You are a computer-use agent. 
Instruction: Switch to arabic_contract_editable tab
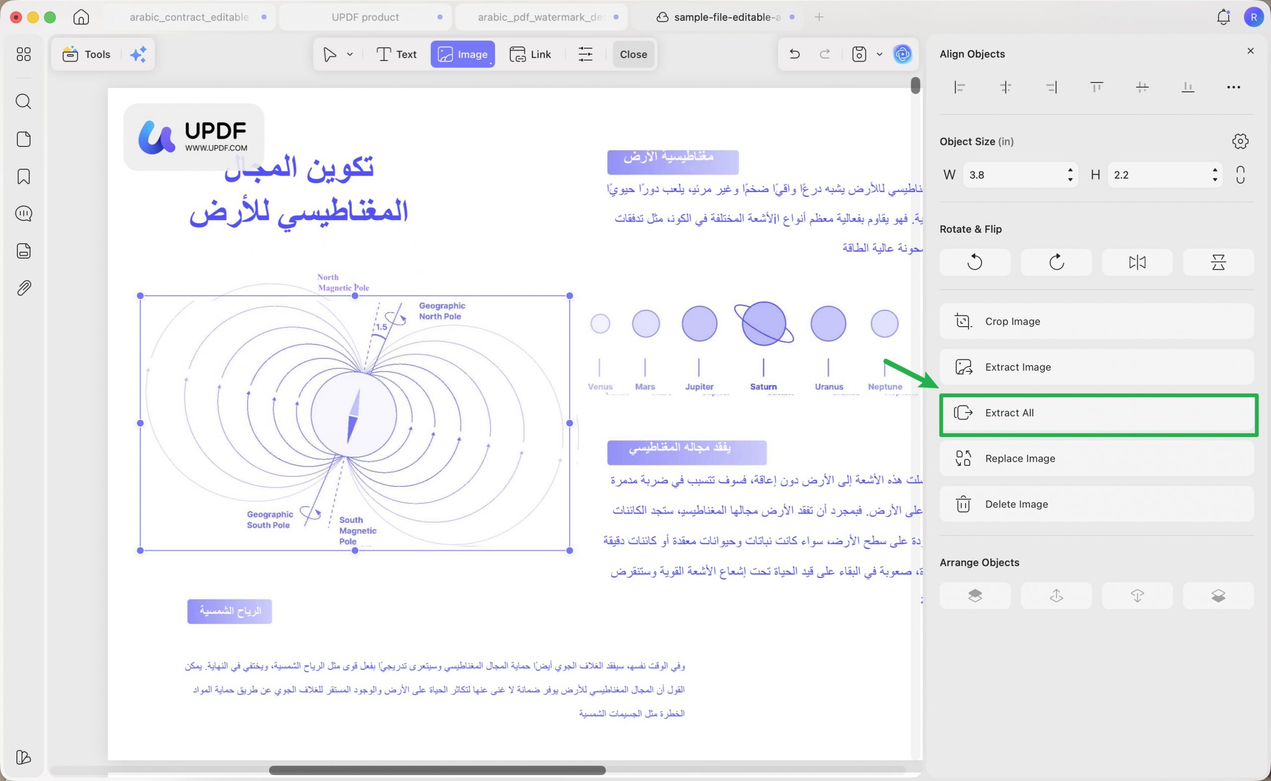[x=190, y=17]
